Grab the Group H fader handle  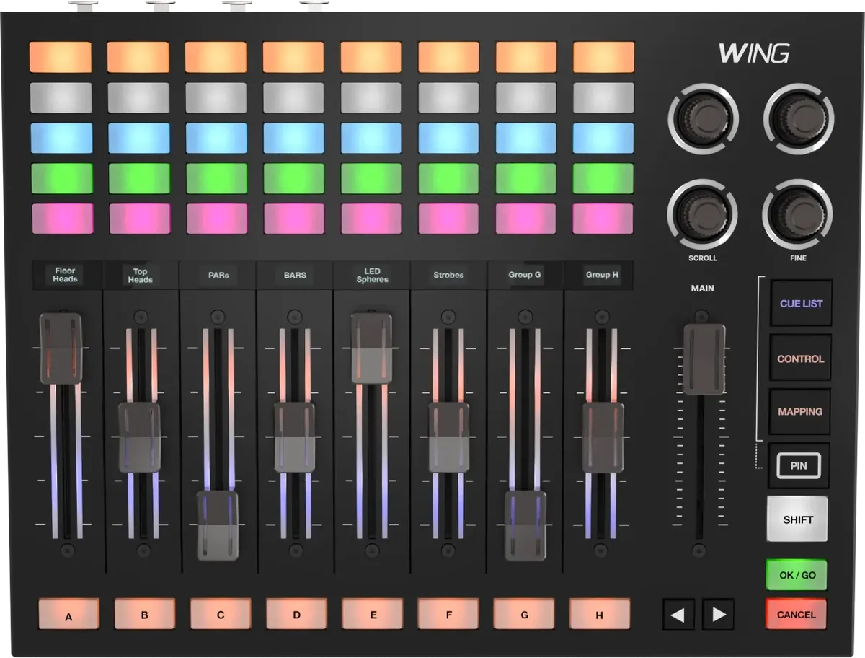(603, 437)
